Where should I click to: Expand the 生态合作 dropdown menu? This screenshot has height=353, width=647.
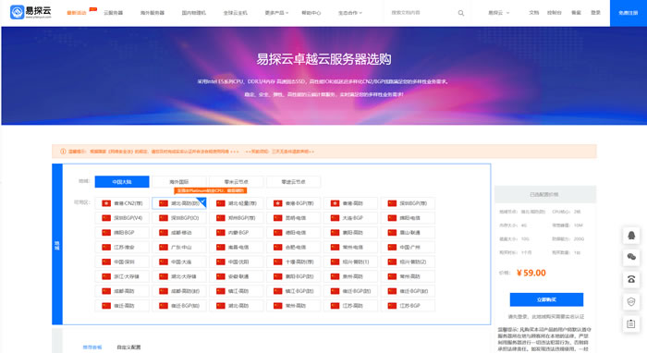(350, 13)
